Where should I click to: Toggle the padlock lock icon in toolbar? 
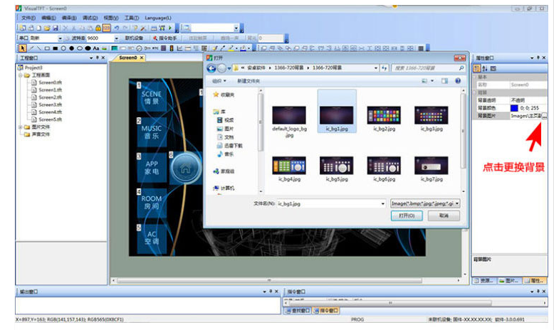[x=98, y=28]
